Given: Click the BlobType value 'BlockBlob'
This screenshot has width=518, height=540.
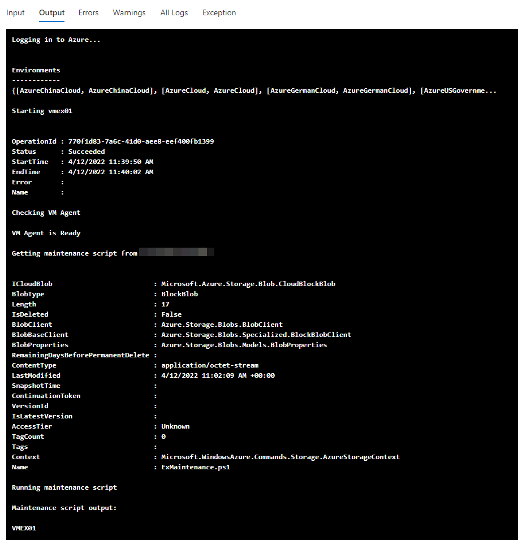Looking at the screenshot, I should (x=179, y=294).
